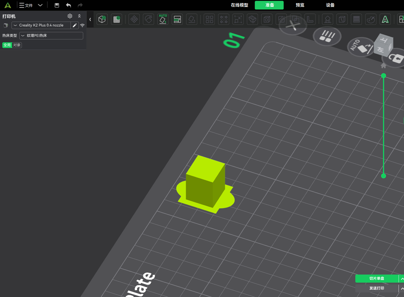Screen dimensions: 404x297
Task: Click the top handle of green layer slider
Action: pyautogui.click(x=383, y=76)
